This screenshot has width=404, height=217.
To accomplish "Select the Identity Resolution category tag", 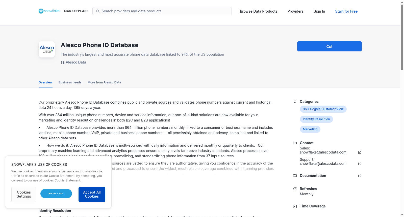I will [x=316, y=119].
